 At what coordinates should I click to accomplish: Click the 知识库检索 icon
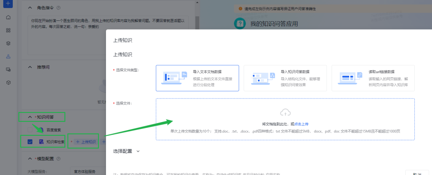coord(41,142)
